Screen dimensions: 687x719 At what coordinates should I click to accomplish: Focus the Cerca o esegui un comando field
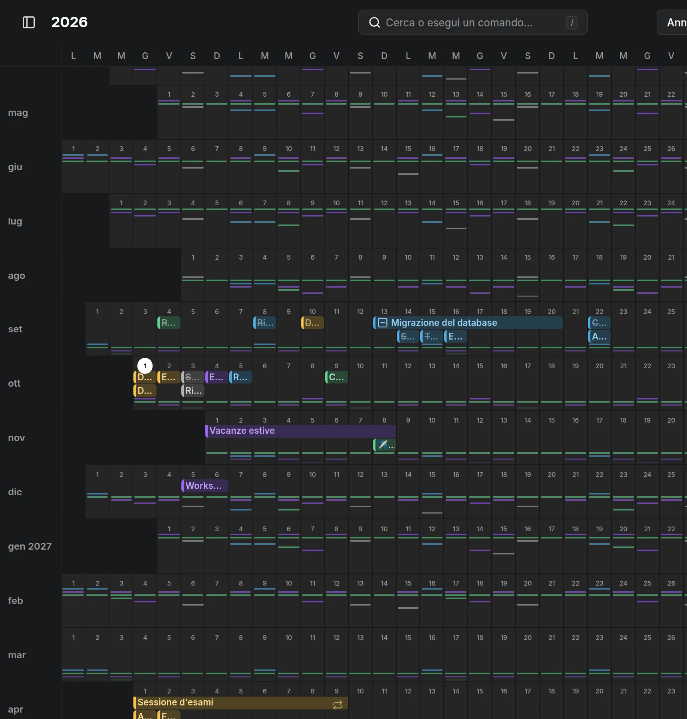[x=473, y=22]
